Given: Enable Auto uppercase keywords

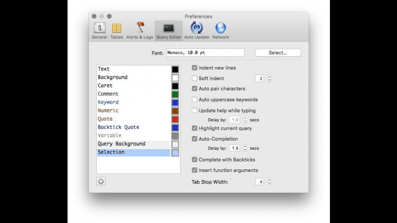Looking at the screenshot, I should coord(194,100).
